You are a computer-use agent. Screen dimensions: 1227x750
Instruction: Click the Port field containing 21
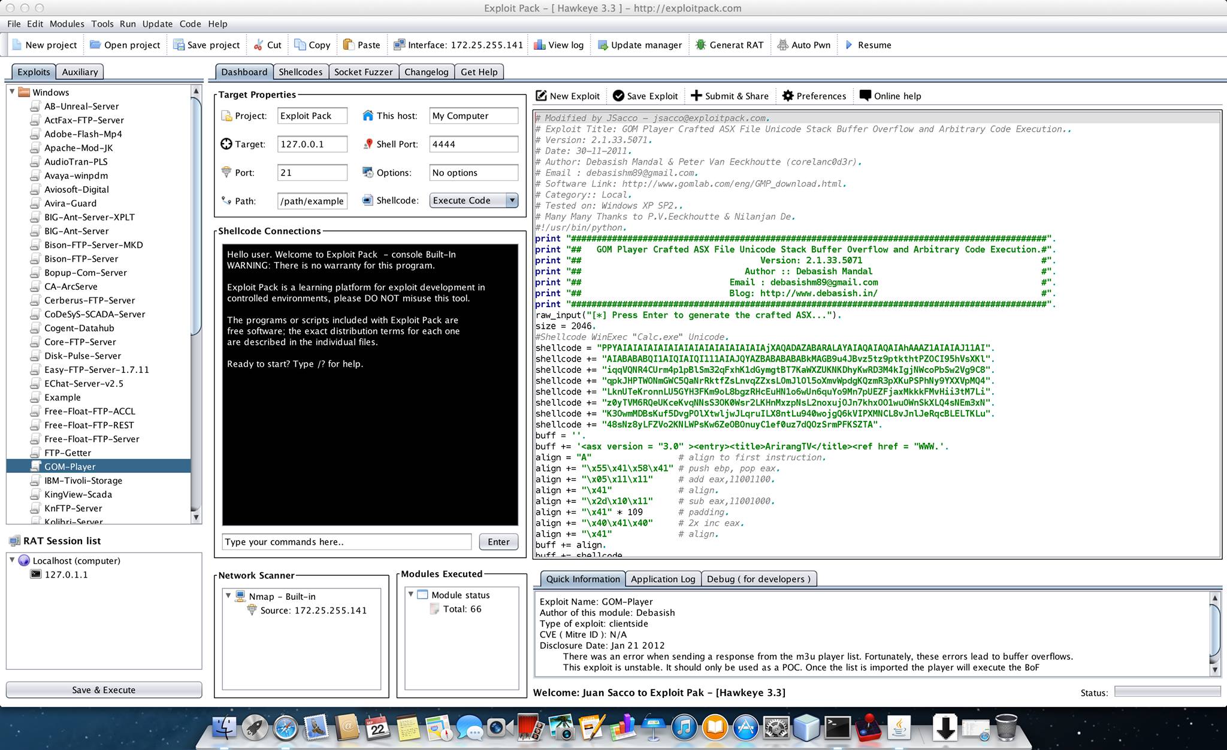click(312, 172)
